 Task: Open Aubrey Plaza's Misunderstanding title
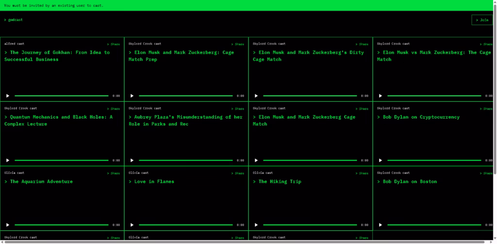tap(185, 121)
